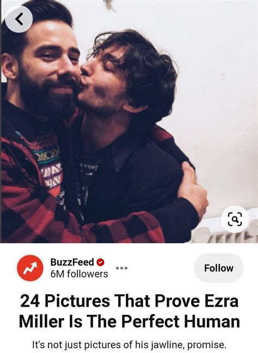View the 6M followers count
The height and width of the screenshot is (353, 258).
point(79,274)
